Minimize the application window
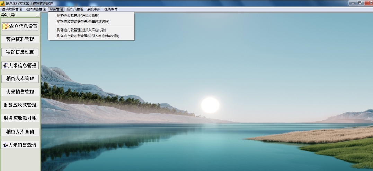This screenshot has width=373, height=171. 353,3
